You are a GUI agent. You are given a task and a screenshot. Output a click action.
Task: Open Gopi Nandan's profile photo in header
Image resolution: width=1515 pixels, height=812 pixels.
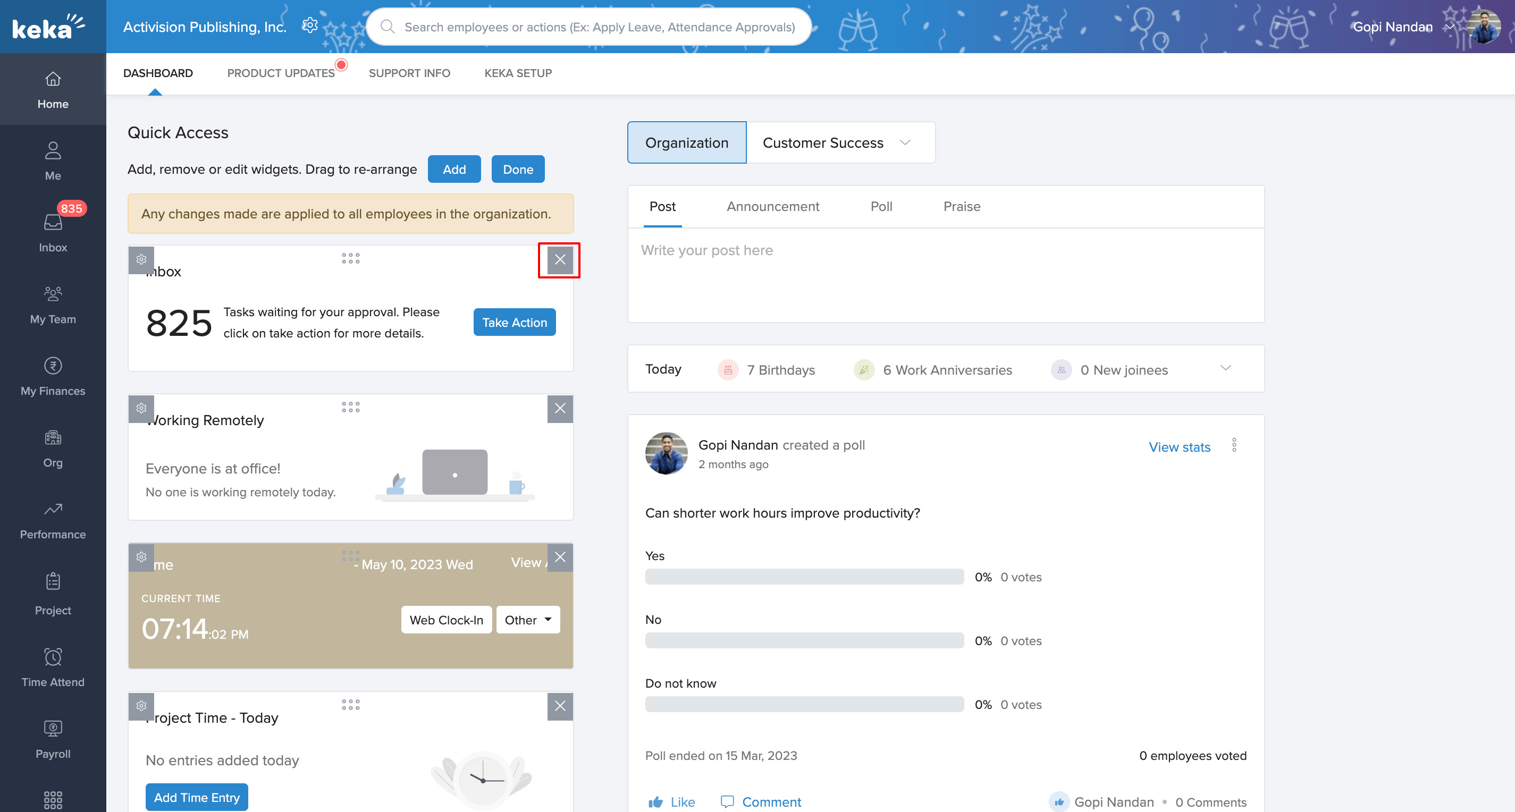click(1483, 27)
